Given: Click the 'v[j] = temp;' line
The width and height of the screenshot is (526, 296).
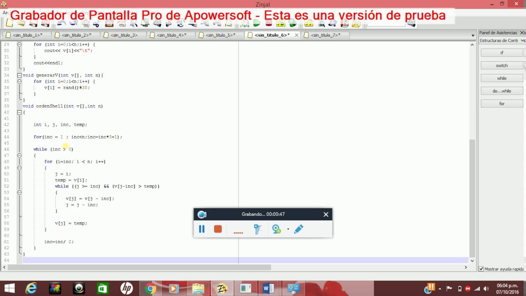Looking at the screenshot, I should 71,223.
